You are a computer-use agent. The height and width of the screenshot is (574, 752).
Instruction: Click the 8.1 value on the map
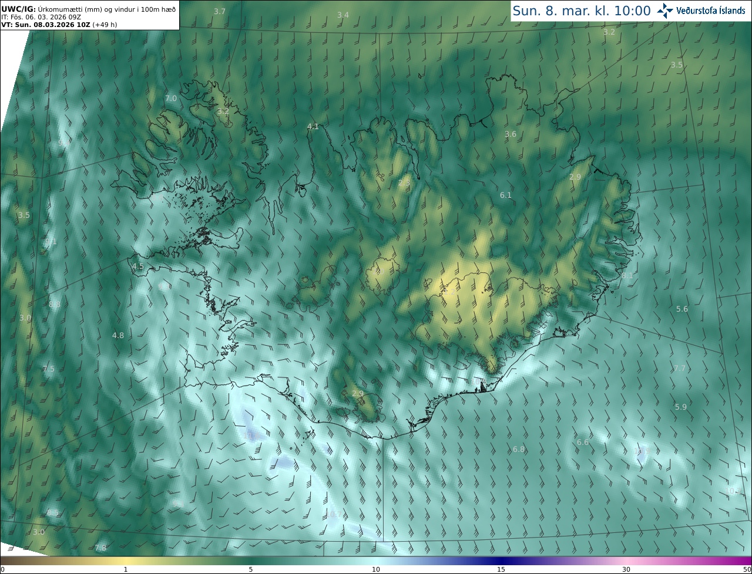(x=627, y=276)
